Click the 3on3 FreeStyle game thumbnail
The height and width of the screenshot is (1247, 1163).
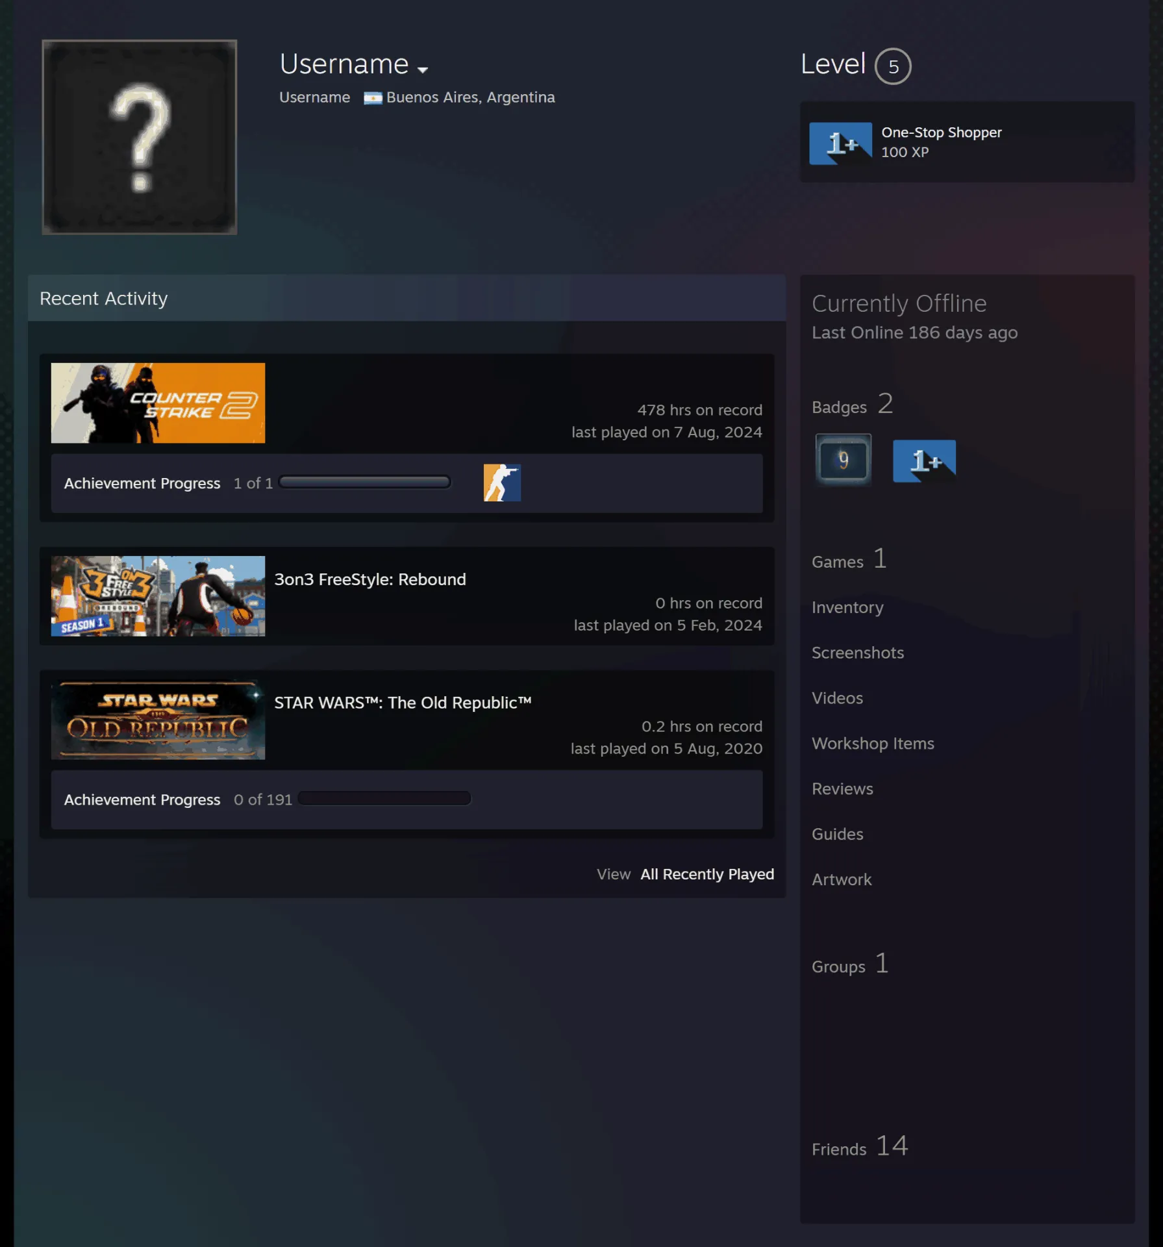pyautogui.click(x=158, y=596)
